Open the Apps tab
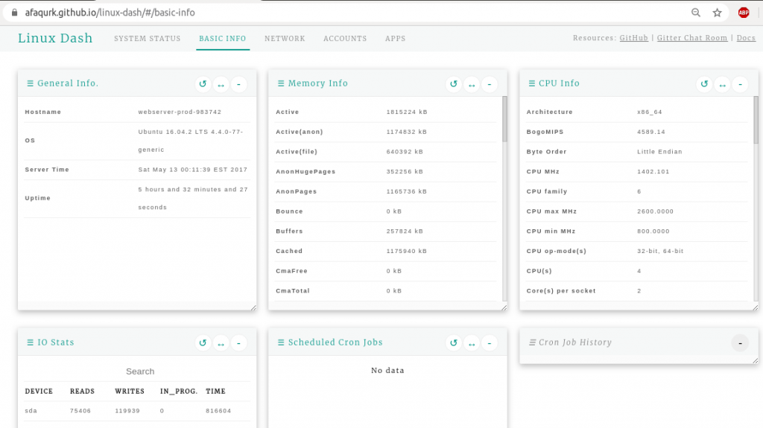This screenshot has height=428, width=763. pyautogui.click(x=395, y=39)
